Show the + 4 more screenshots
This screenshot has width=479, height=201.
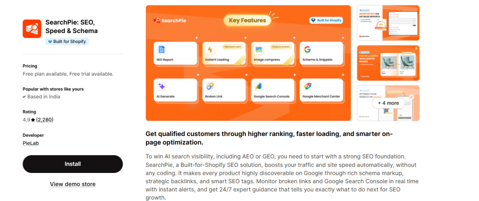coord(388,103)
